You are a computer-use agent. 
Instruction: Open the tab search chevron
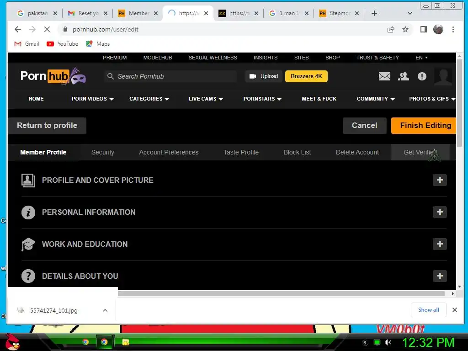[410, 13]
